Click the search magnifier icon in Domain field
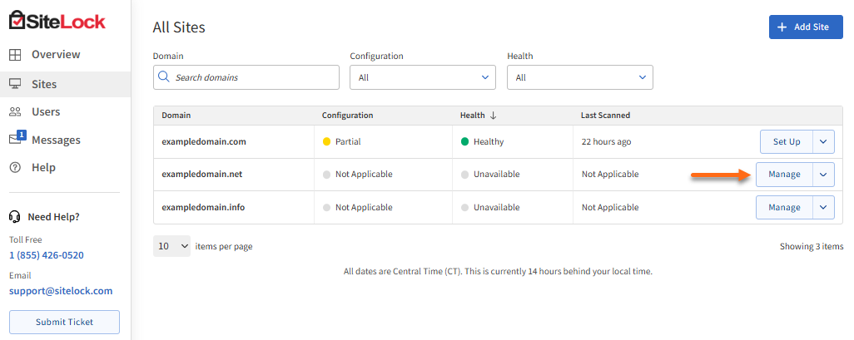 (x=163, y=76)
